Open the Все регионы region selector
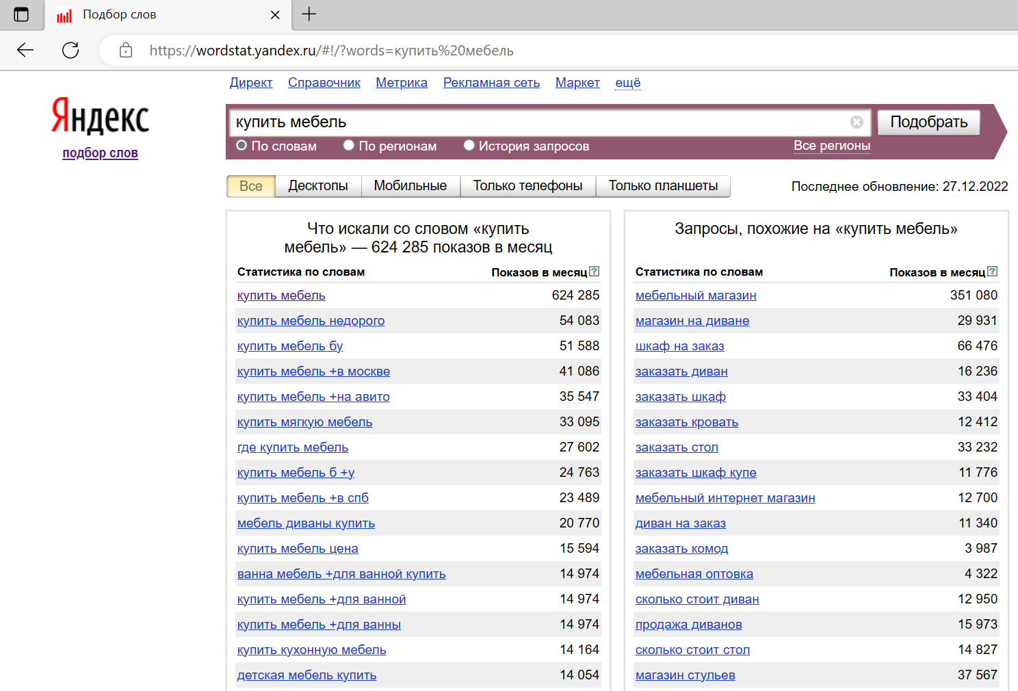This screenshot has width=1018, height=691. 832,146
